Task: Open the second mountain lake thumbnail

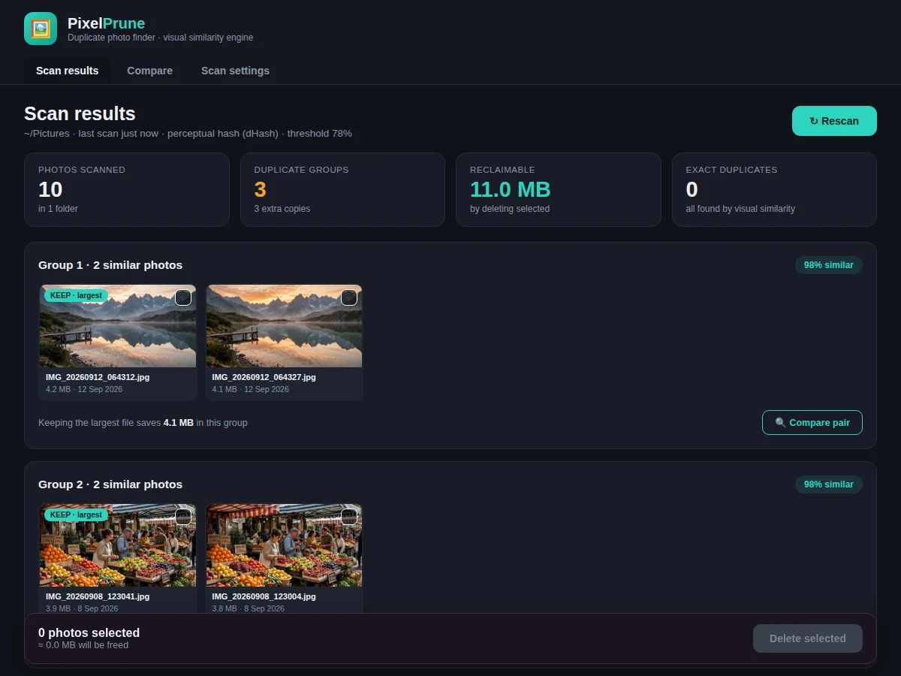Action: (284, 326)
